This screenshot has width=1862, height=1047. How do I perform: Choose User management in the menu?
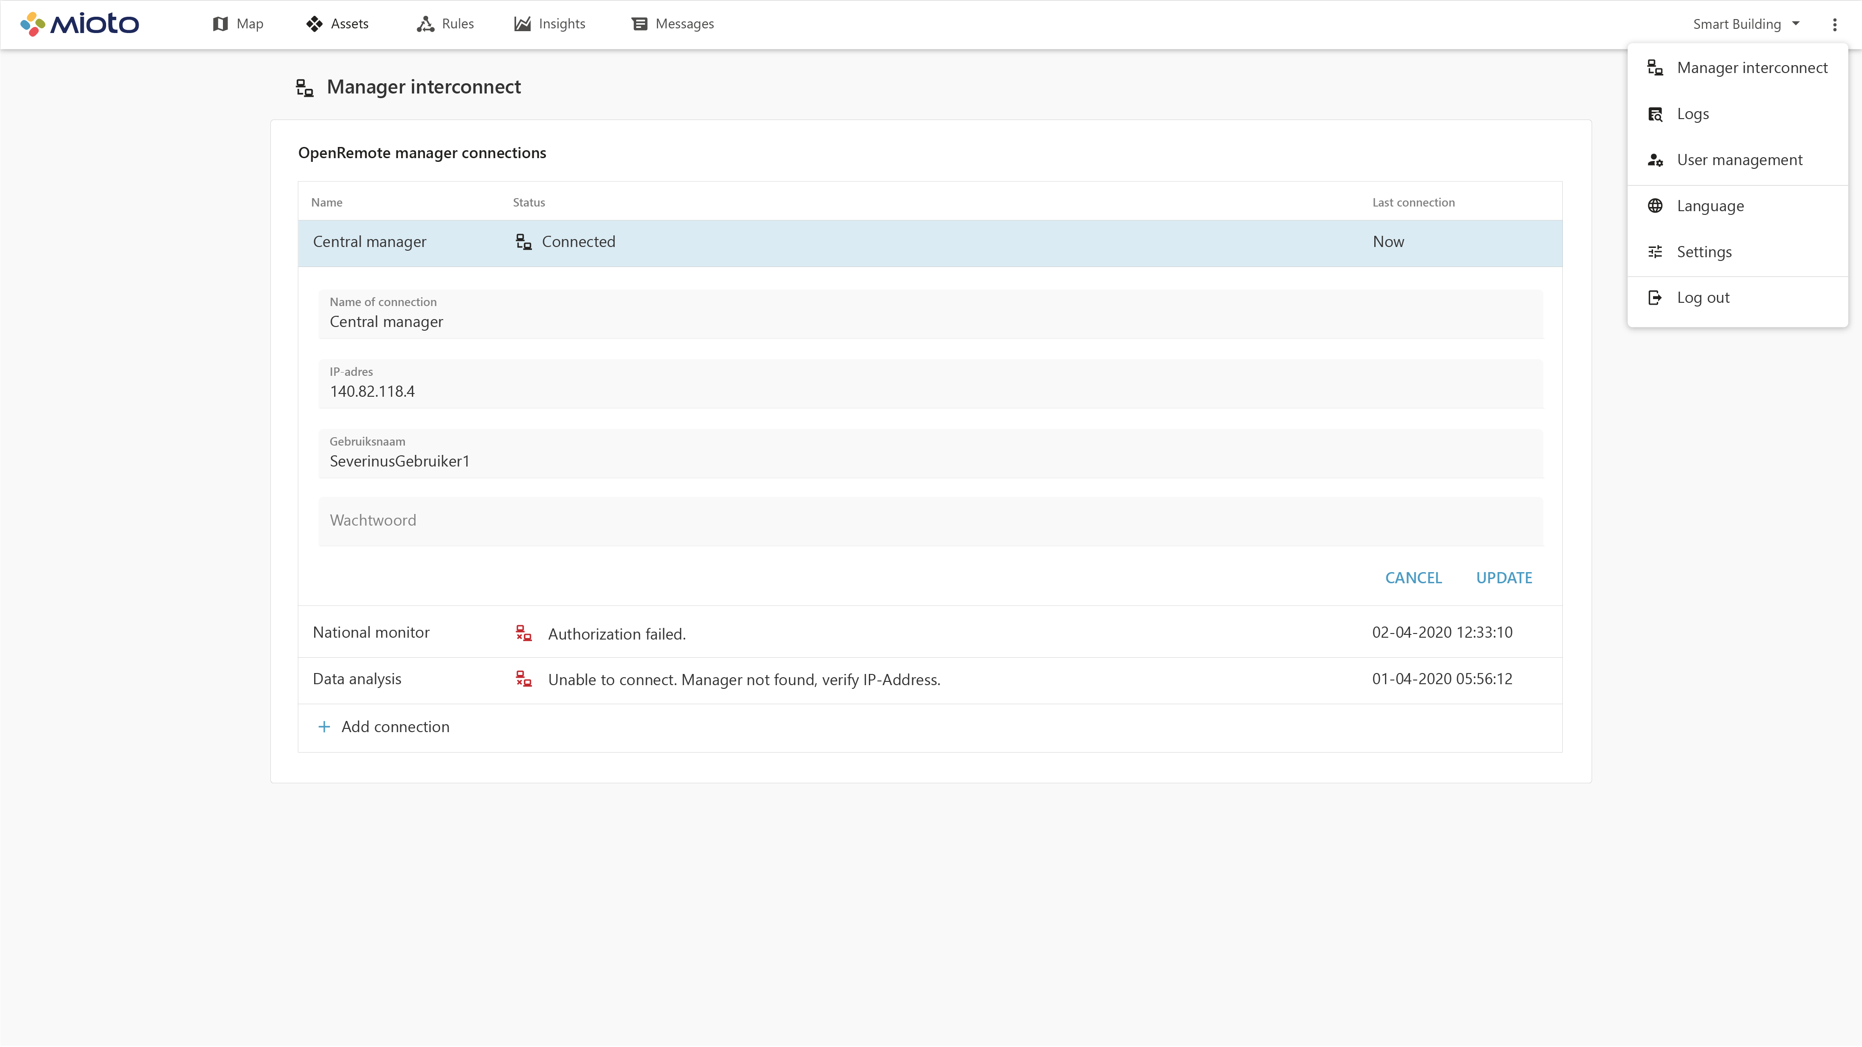click(x=1739, y=160)
